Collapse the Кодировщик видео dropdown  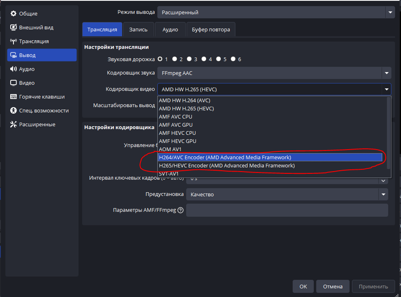point(274,89)
